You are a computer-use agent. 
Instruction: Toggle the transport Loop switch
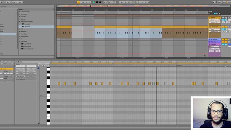pos(134,2)
